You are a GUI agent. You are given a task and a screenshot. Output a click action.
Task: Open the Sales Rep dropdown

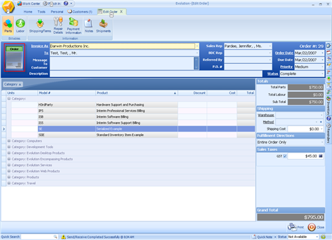pyautogui.click(x=270, y=46)
